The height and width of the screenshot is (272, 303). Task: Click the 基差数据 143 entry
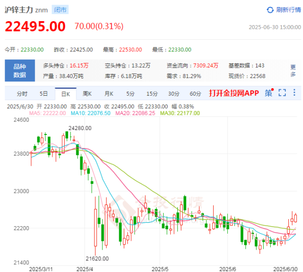point(246,66)
